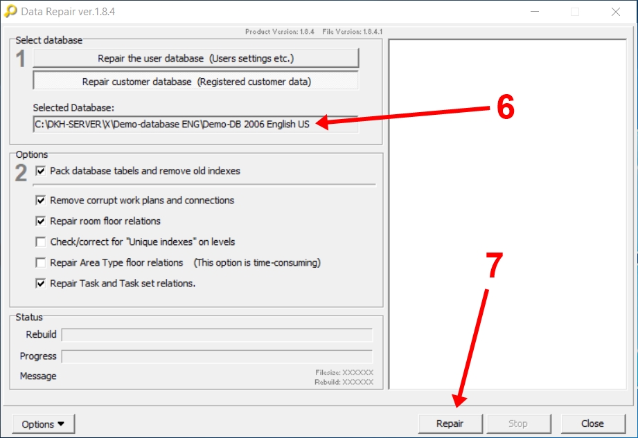Click the disabled maximize window button
Screen dimensions: 638x438
575,11
